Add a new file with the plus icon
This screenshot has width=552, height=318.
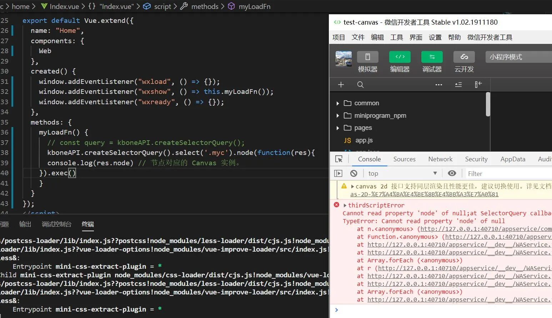tap(341, 85)
